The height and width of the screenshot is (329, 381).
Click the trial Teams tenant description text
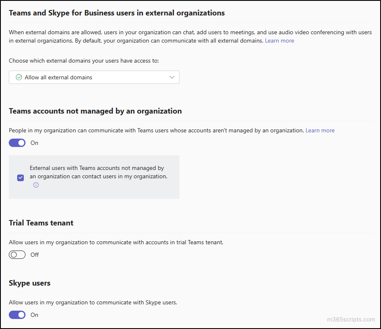(116, 242)
